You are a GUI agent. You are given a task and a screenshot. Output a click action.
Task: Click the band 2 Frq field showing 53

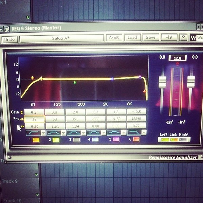tap(55, 119)
